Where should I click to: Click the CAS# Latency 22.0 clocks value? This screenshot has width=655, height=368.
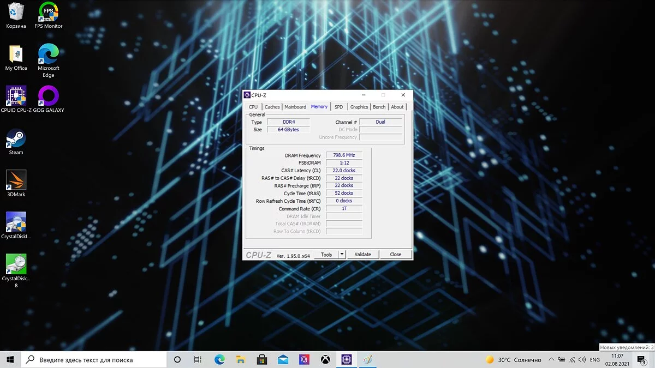tap(344, 171)
